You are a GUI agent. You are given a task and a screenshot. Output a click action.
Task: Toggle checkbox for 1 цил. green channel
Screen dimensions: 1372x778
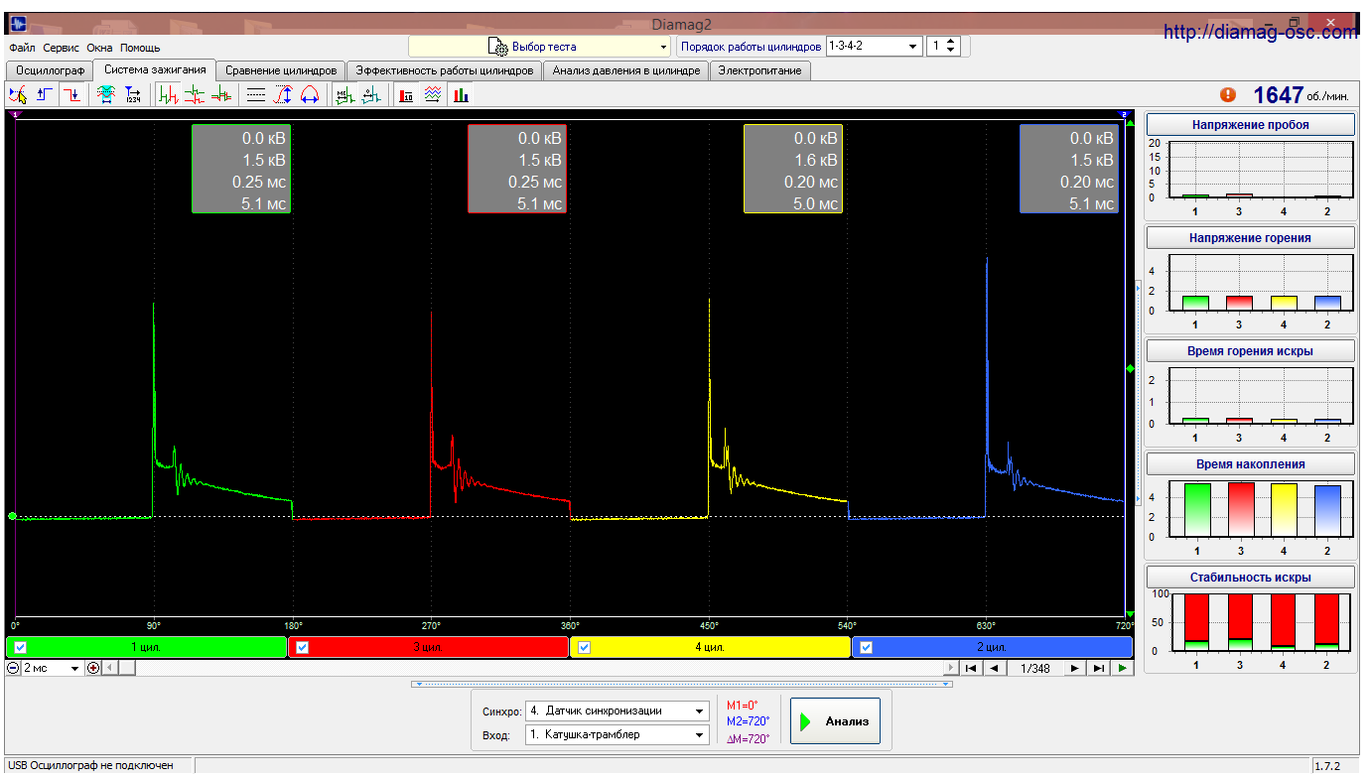pos(21,647)
